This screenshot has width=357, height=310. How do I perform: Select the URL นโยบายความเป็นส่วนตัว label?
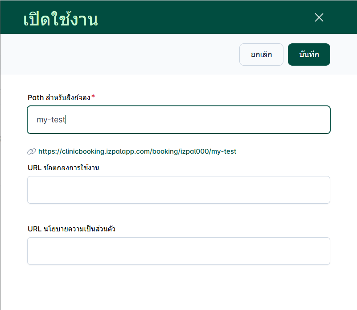coord(71,229)
